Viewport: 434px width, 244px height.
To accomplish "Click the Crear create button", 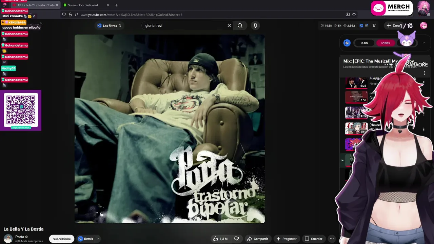I will tap(393, 26).
